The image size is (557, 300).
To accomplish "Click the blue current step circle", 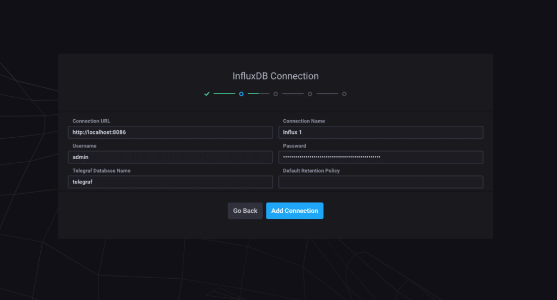I will tap(241, 94).
